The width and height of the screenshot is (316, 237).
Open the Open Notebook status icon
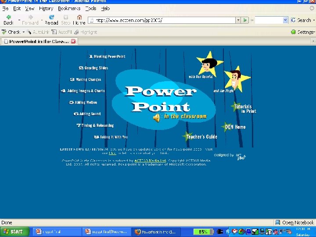click(x=294, y=223)
